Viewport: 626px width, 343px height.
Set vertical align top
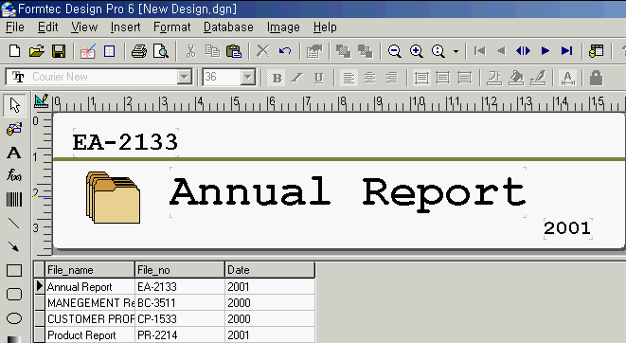421,78
